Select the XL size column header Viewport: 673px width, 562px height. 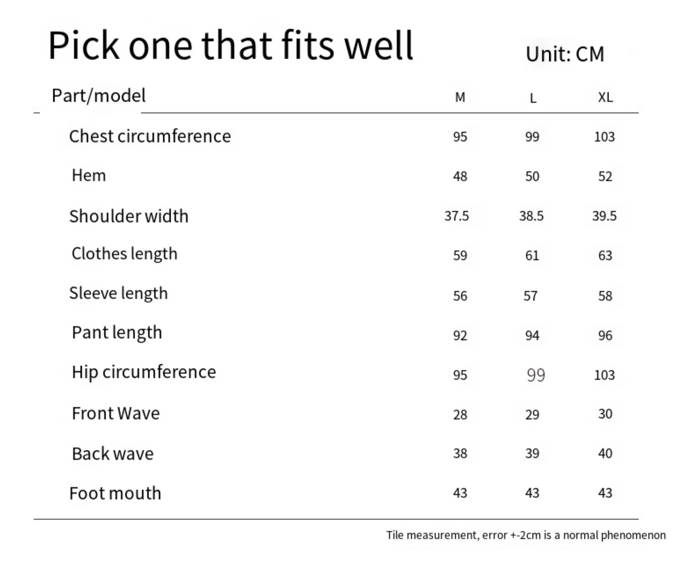[605, 97]
